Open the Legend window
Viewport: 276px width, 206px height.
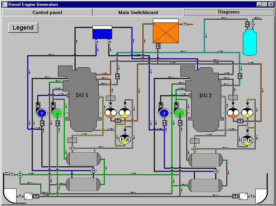(x=23, y=28)
